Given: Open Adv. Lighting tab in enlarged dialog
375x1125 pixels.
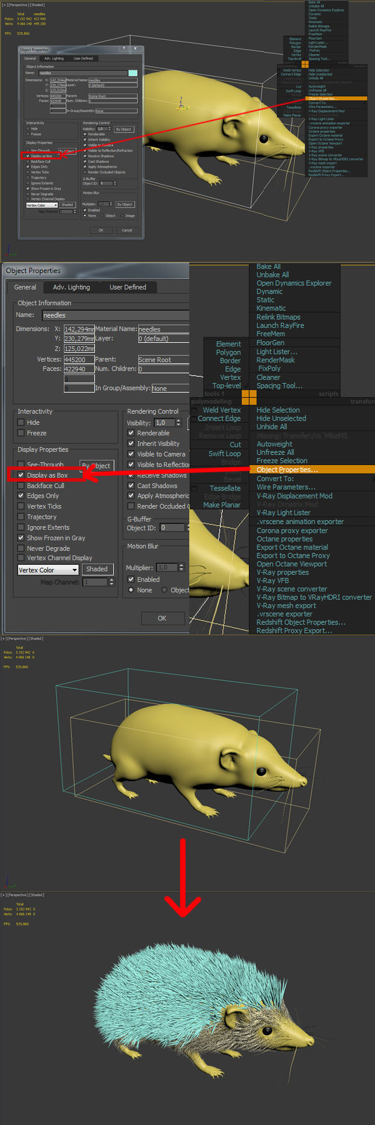Looking at the screenshot, I should 71,287.
